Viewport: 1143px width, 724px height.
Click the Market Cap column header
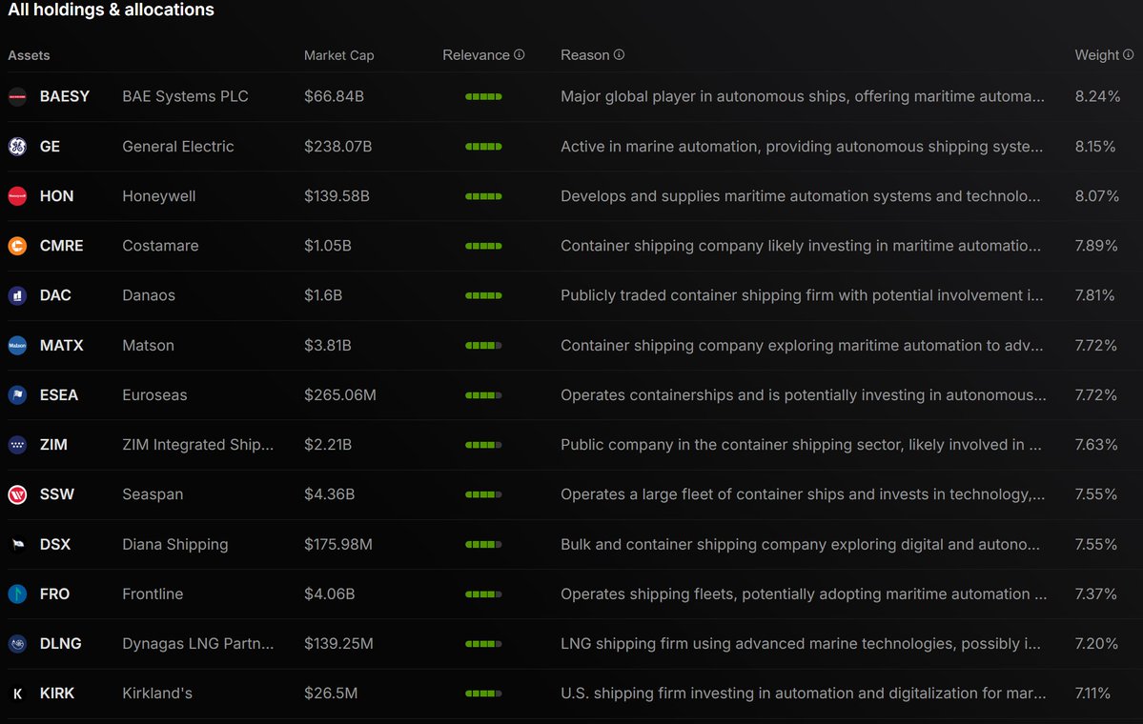tap(339, 55)
